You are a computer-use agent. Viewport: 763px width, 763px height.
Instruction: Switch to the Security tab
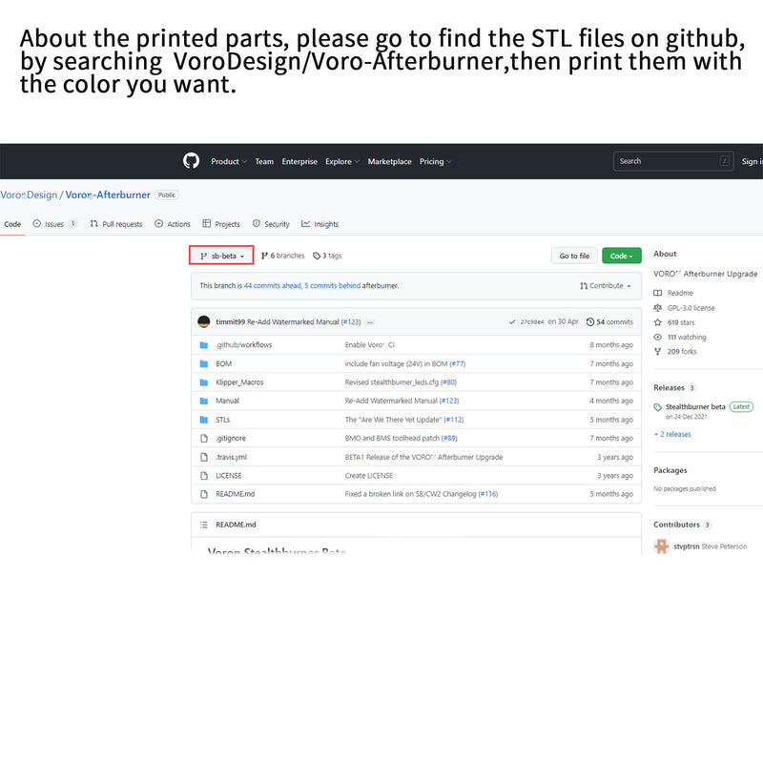[271, 224]
